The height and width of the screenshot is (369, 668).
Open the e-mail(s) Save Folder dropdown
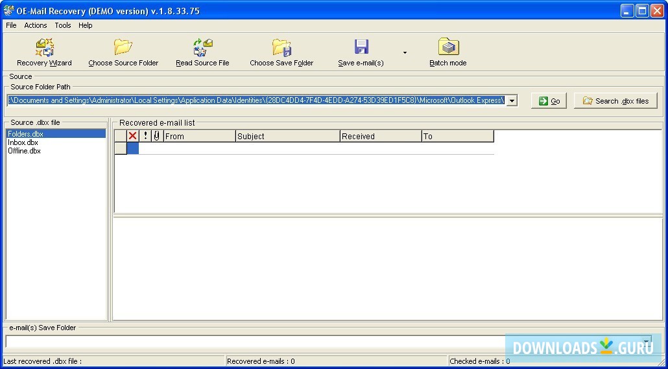pos(647,341)
